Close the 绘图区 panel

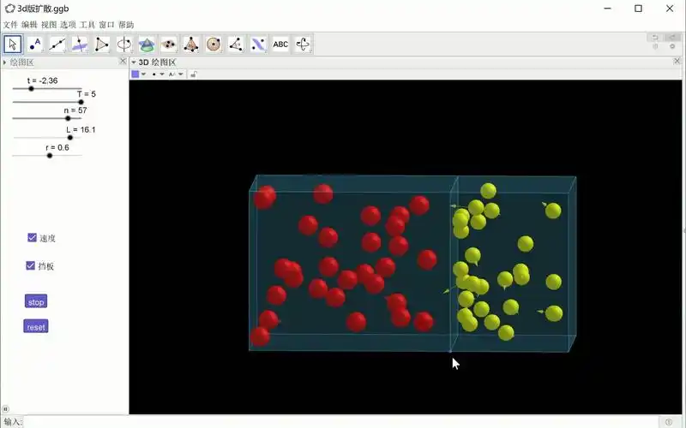click(x=123, y=62)
